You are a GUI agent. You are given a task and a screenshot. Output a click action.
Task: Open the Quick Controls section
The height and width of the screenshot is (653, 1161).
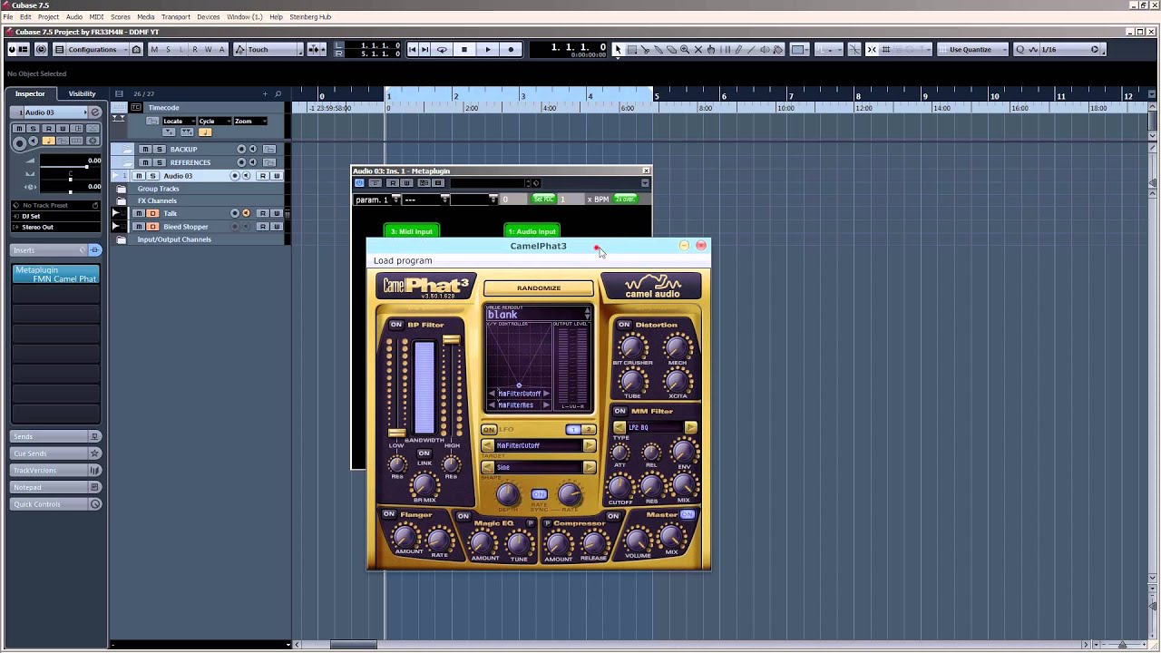pyautogui.click(x=55, y=504)
